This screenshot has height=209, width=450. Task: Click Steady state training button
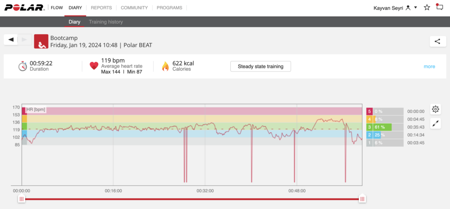pyautogui.click(x=261, y=66)
